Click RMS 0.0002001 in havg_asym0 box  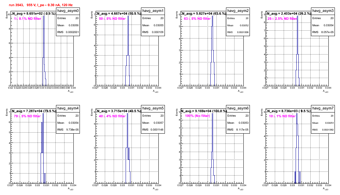68,32
